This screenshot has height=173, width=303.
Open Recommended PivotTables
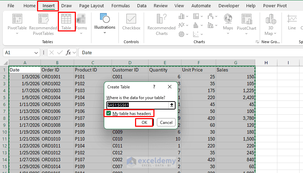click(43, 24)
